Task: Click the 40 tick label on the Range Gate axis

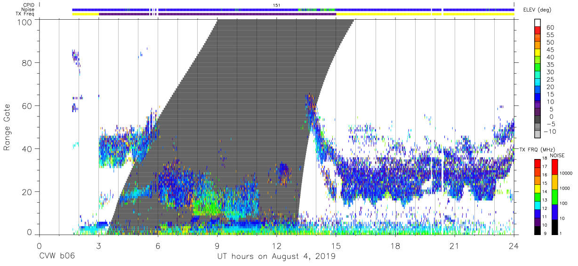Action: pyautogui.click(x=27, y=149)
